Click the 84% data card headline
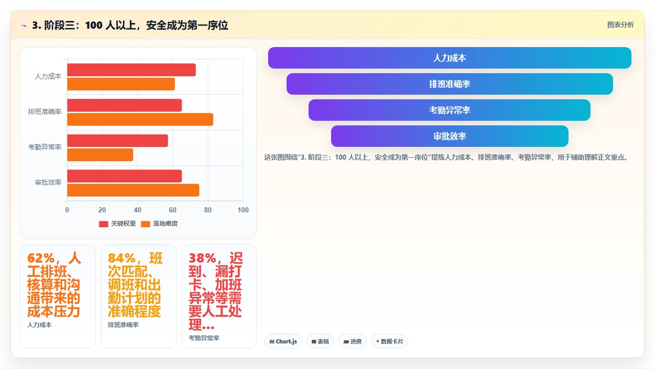The height and width of the screenshot is (369, 655). pyautogui.click(x=135, y=285)
